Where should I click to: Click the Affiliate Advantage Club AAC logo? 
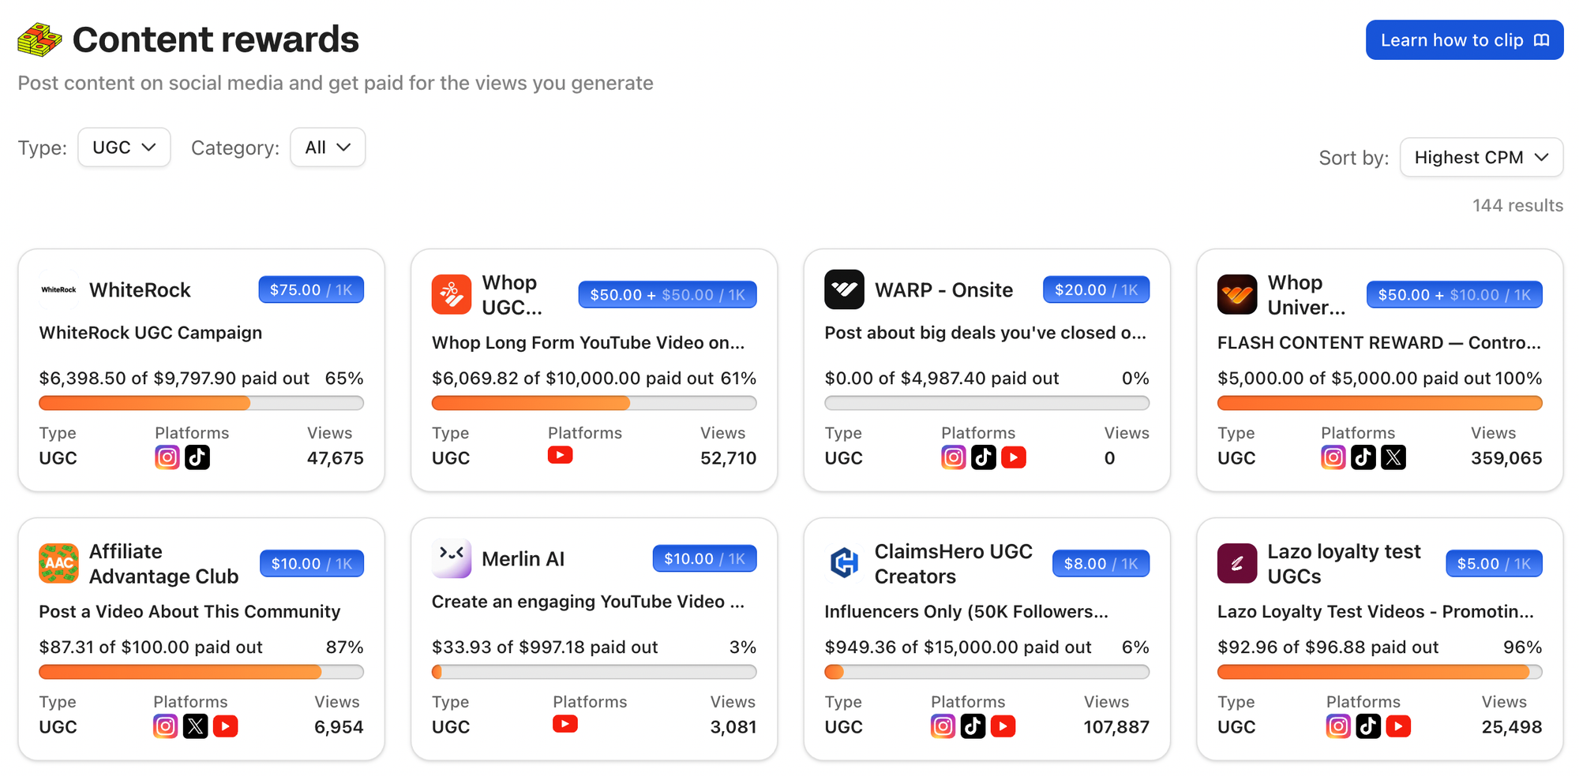coord(58,563)
